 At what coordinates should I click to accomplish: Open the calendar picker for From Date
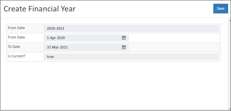(x=124, y=38)
